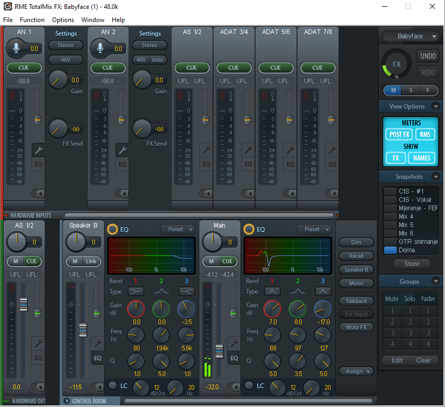Toggle Stereo mode for AN 1
Viewport: 445px width, 407px height.
pyautogui.click(x=66, y=45)
